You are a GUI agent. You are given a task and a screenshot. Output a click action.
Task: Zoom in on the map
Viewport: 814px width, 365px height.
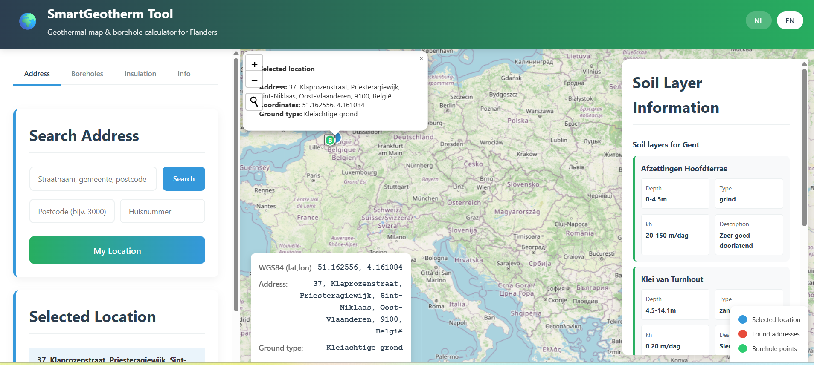[254, 64]
